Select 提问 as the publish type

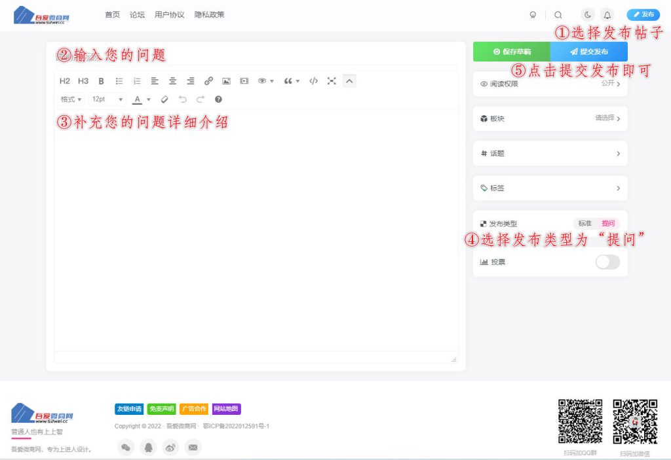(608, 223)
